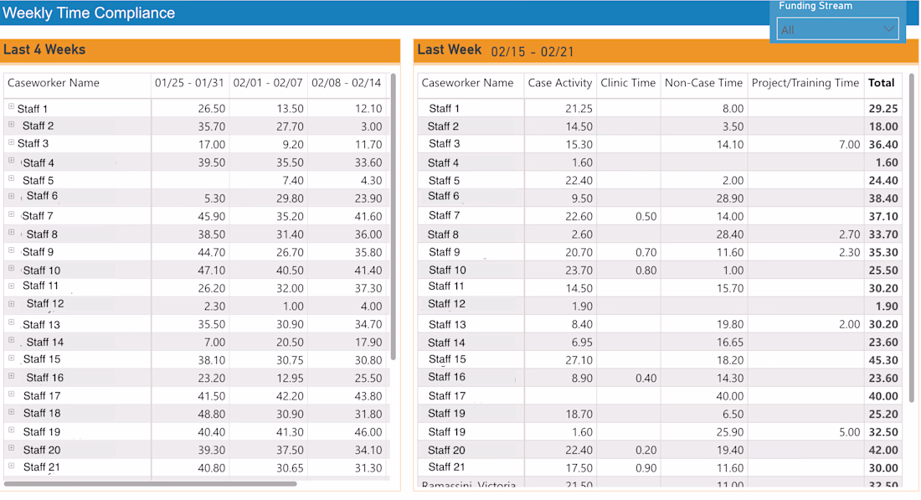Screen dimensions: 921x500
Task: Expand the Staff 12 row in Last 4 Weeks
Action: 11,304
